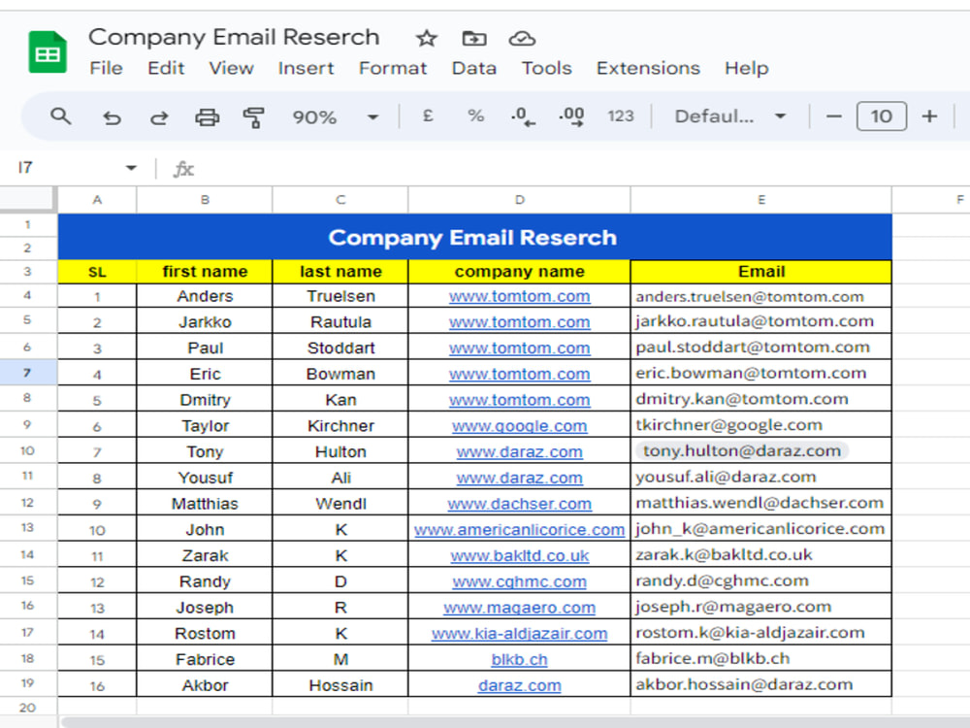Open more number formats via 123 icon

[620, 116]
